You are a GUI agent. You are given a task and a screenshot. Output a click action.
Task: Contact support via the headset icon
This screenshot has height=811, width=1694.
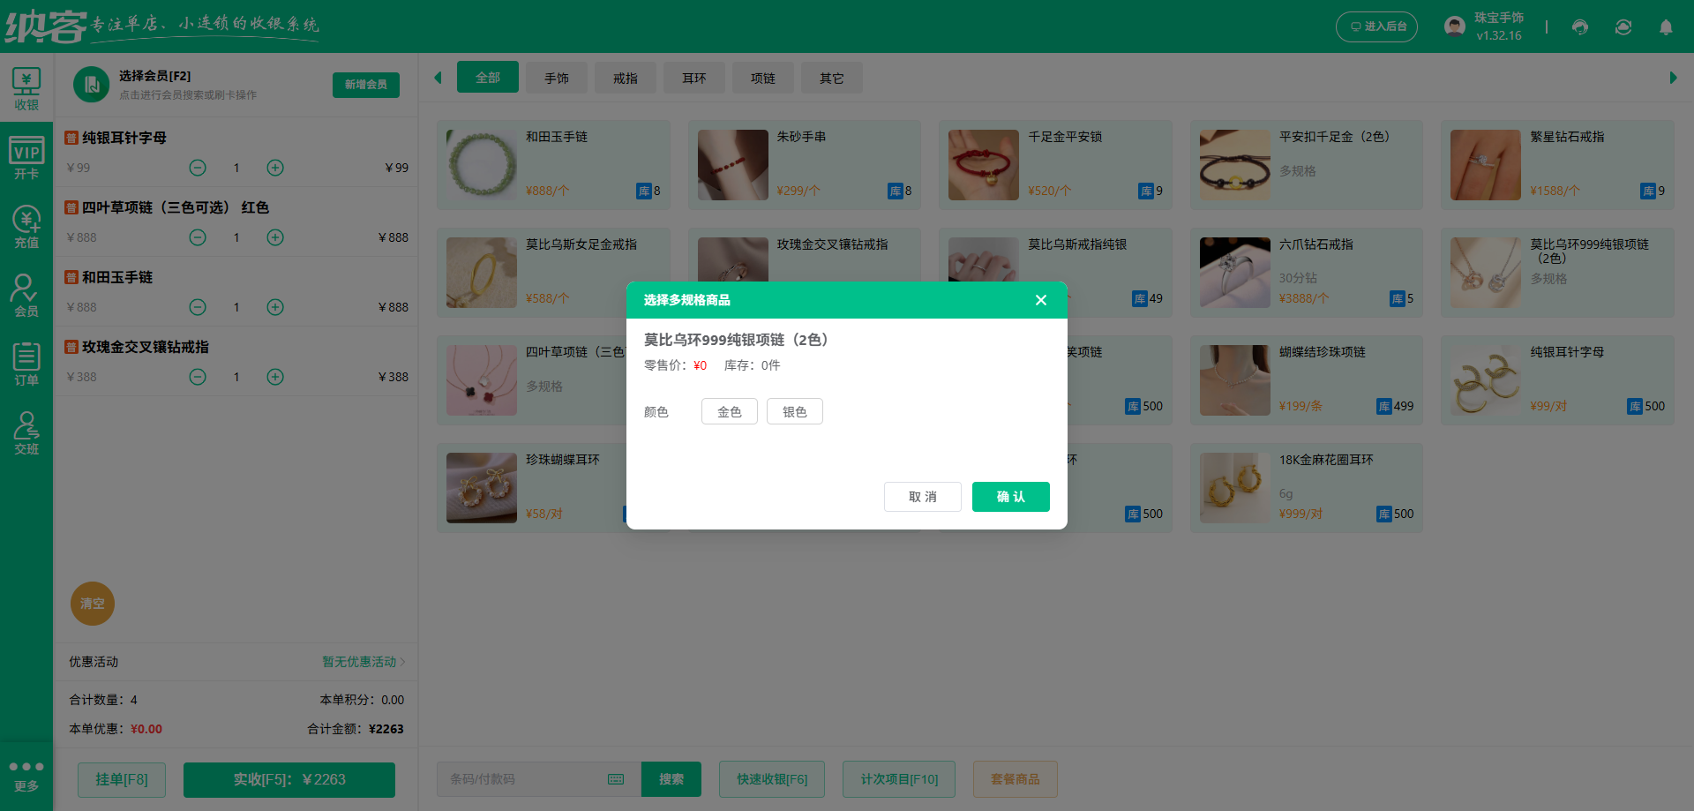1579,27
